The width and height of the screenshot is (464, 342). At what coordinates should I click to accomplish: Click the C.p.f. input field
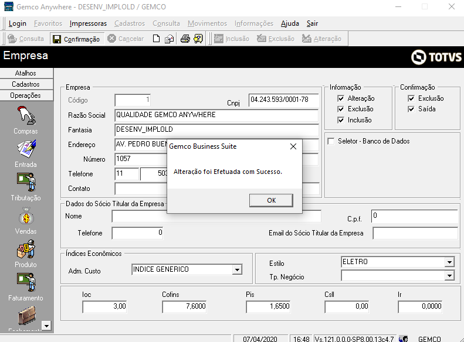[415, 216]
